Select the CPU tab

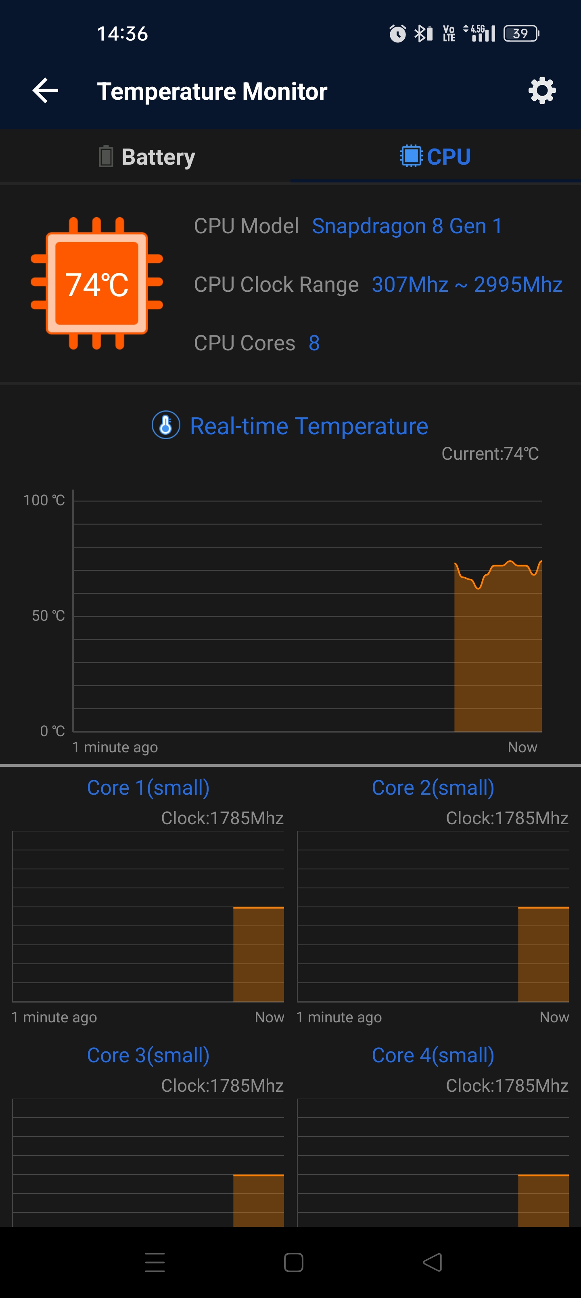click(435, 156)
